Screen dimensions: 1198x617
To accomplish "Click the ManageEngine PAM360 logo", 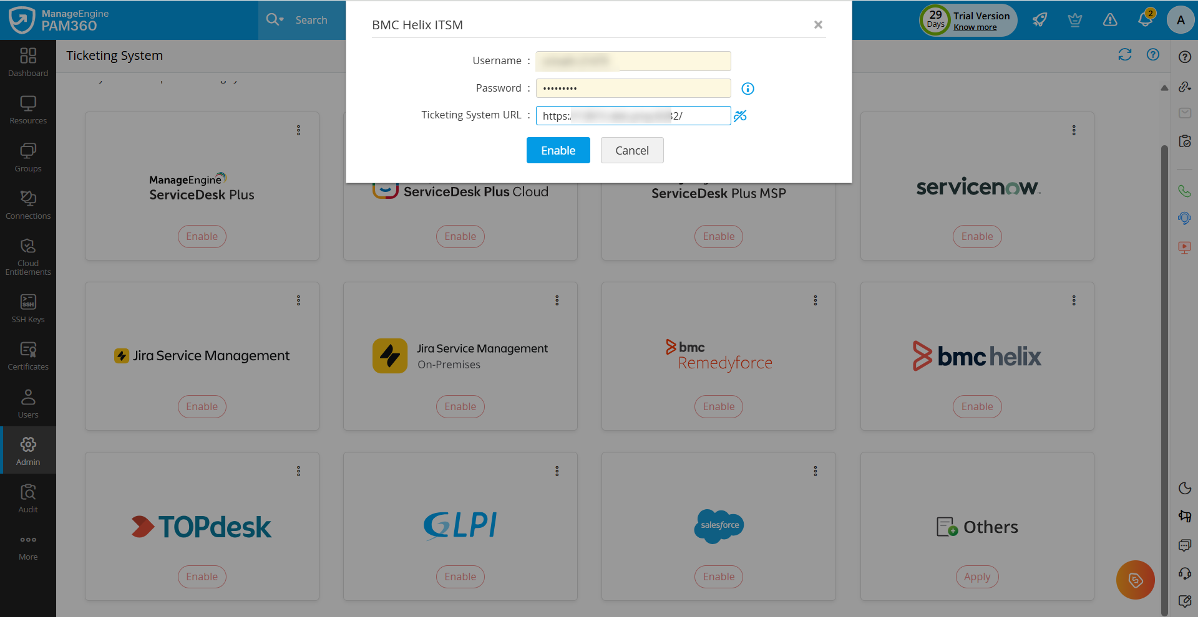I will point(59,20).
